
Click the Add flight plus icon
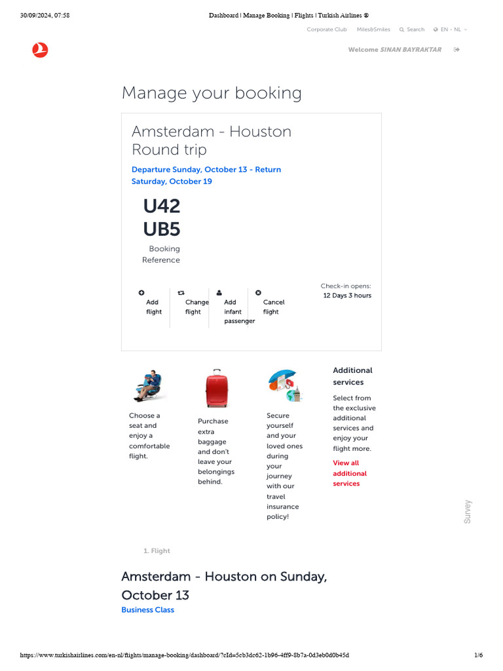click(x=141, y=293)
